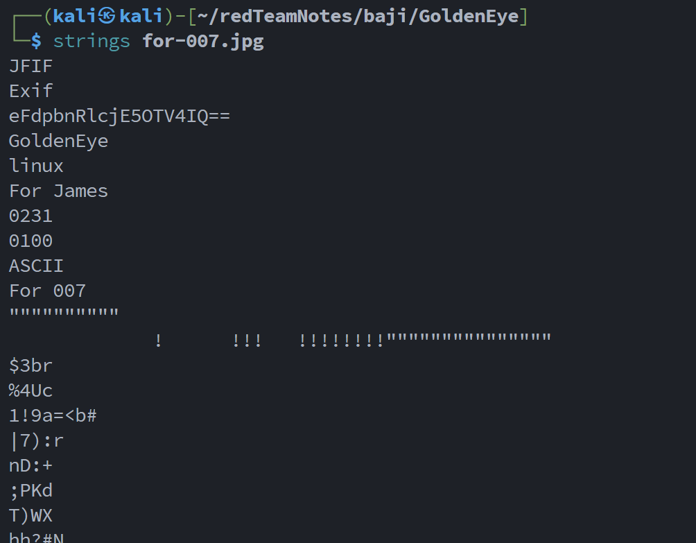Click the 1!9a=<b# output line
Image resolution: width=696 pixels, height=543 pixels.
53,415
